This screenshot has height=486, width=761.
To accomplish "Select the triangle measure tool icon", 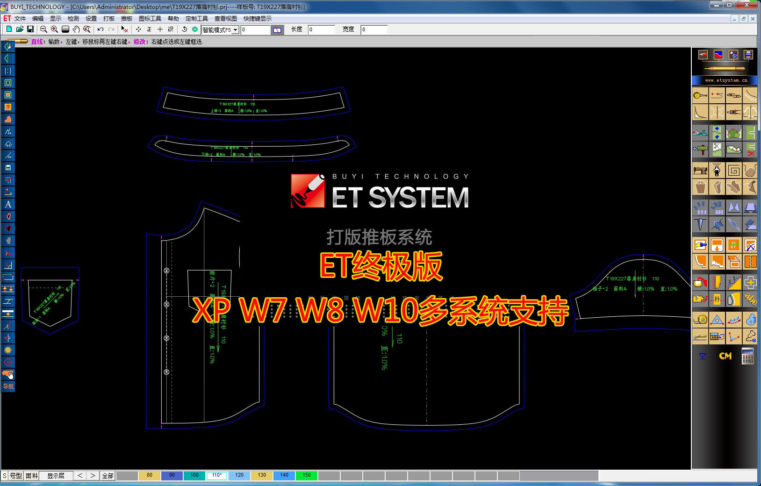I will 717,320.
